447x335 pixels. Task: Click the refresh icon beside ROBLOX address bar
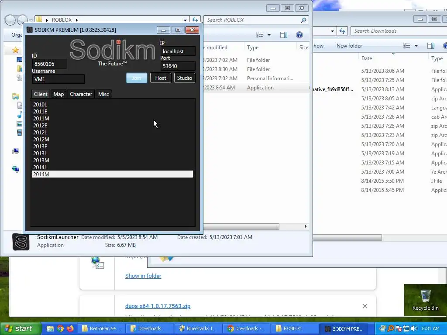point(195,20)
